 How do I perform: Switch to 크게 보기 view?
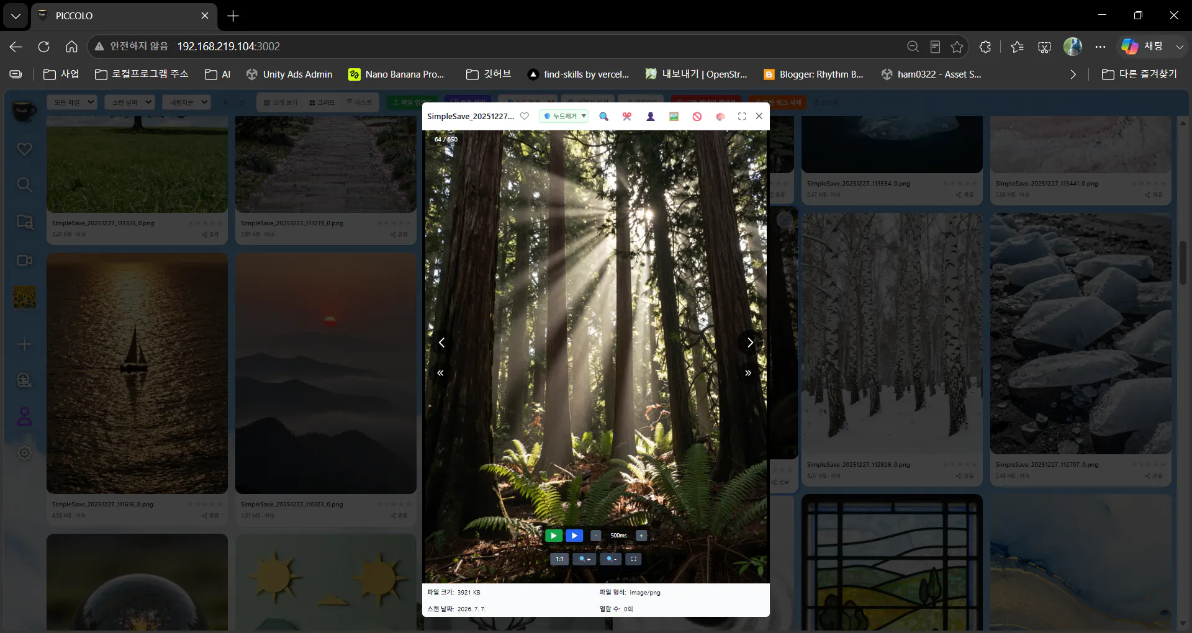(281, 102)
